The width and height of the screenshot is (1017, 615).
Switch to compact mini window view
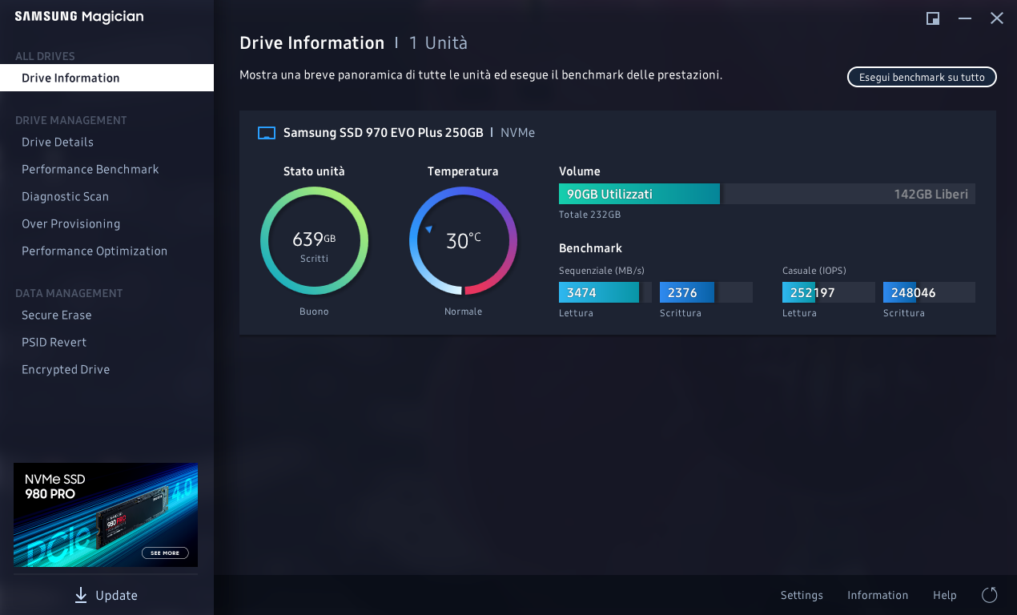[x=933, y=18]
